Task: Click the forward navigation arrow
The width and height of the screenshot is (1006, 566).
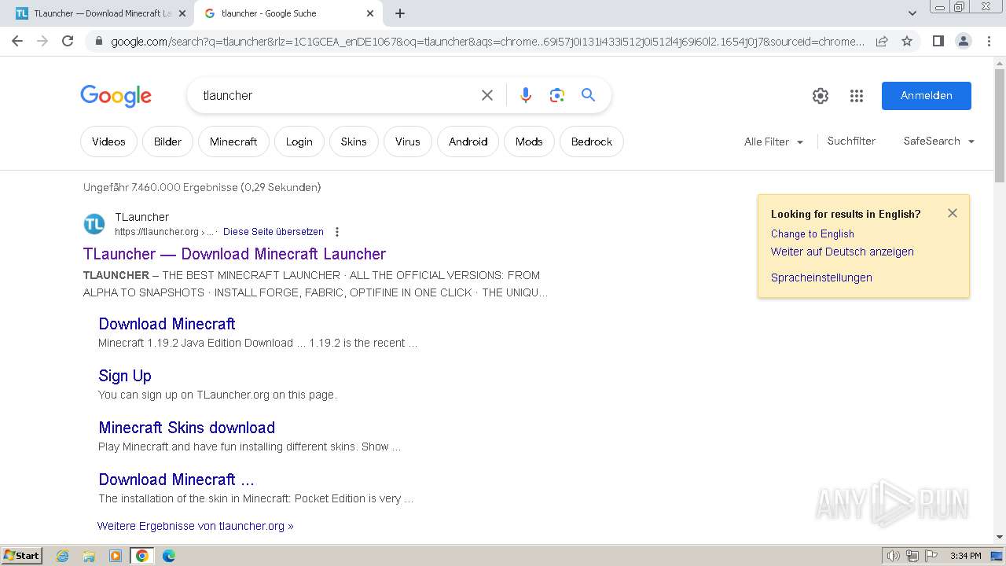Action: click(x=42, y=41)
